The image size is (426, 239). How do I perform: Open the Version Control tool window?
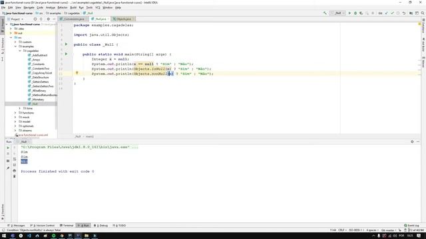coord(42,226)
